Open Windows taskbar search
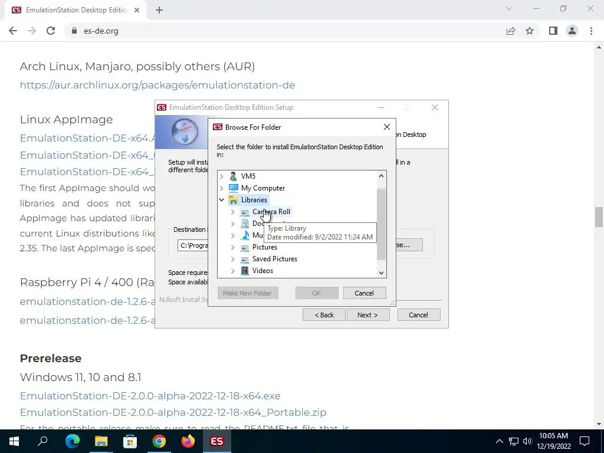This screenshot has width=604, height=453. click(x=42, y=441)
